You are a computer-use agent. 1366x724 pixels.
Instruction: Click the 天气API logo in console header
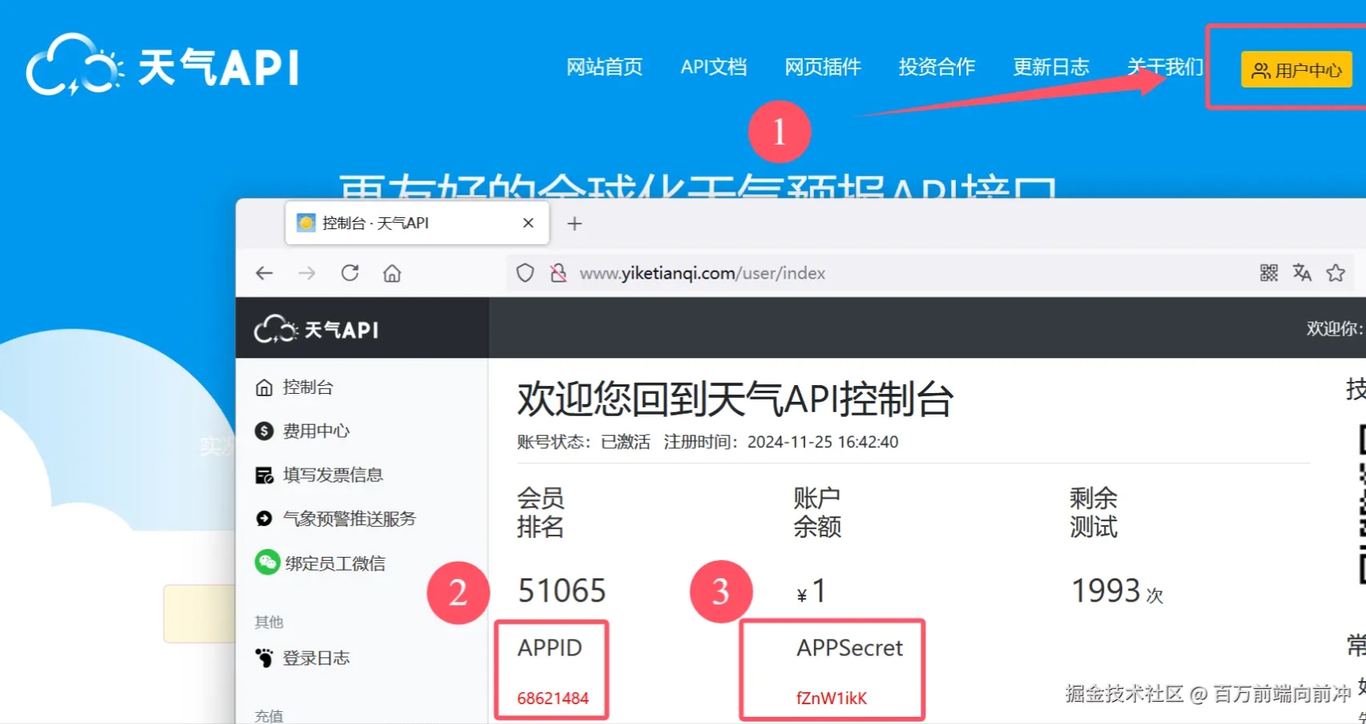click(x=316, y=329)
